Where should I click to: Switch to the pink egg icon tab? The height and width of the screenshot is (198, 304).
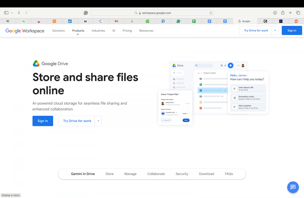point(39,21)
